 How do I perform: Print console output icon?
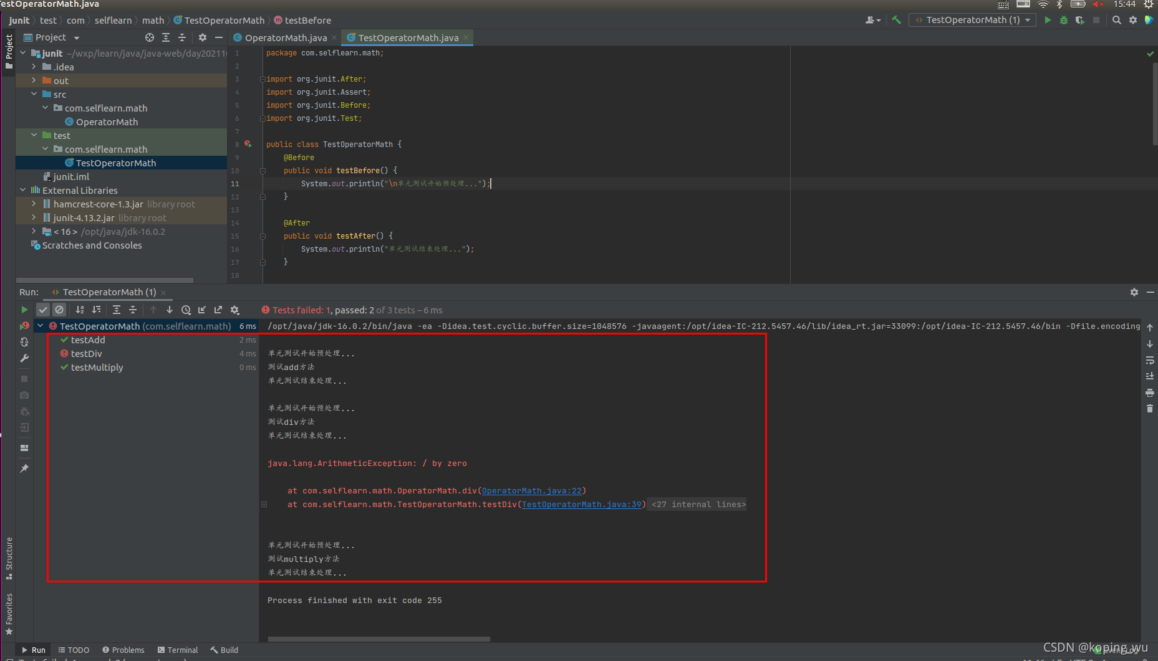pyautogui.click(x=1150, y=392)
